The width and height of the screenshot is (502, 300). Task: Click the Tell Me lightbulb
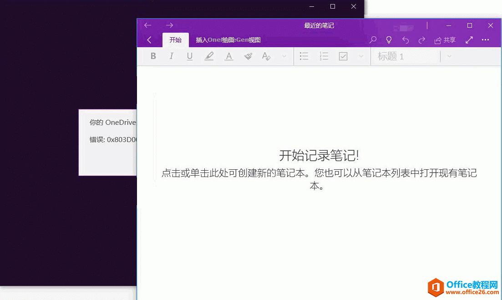pyautogui.click(x=388, y=40)
